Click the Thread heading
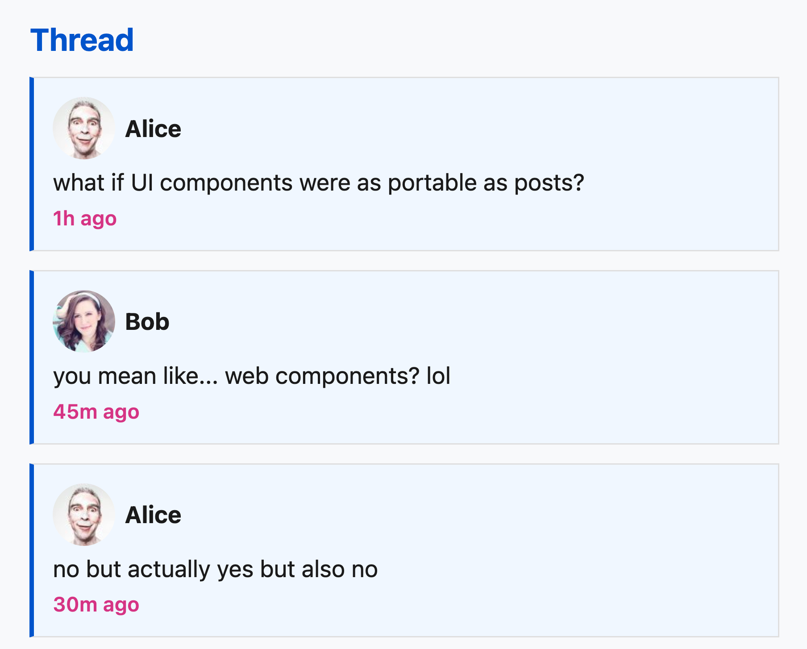Viewport: 807px width, 649px height. click(x=82, y=40)
